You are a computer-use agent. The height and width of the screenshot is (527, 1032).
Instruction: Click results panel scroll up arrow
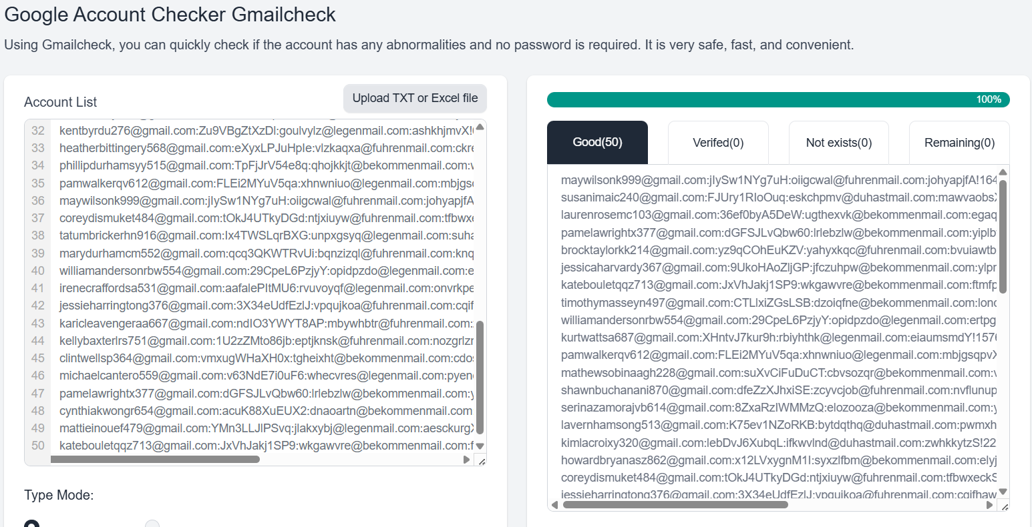coord(1003,172)
